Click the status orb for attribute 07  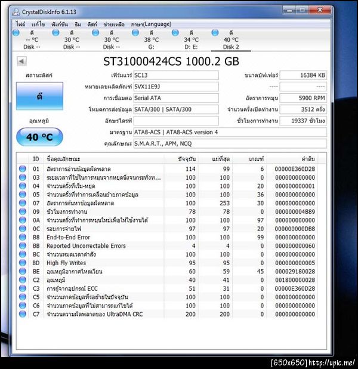pyautogui.click(x=23, y=203)
